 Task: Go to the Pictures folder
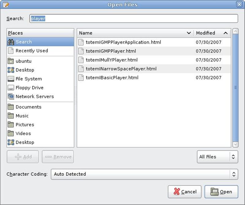pos(25,125)
